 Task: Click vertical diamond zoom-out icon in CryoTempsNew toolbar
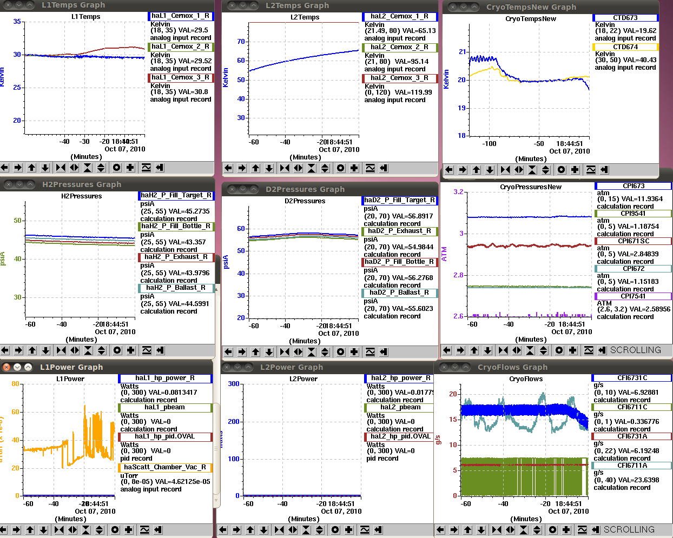(x=546, y=170)
